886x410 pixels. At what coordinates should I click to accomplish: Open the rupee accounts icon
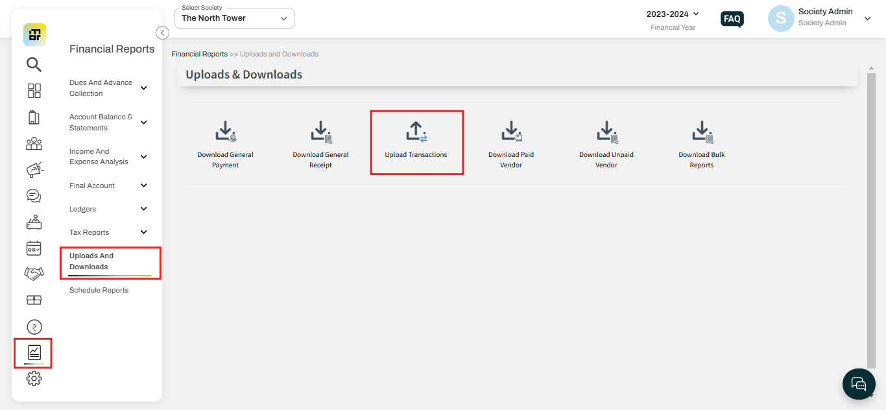tap(34, 327)
